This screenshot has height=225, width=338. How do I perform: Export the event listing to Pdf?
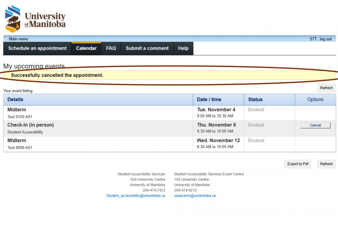point(297,164)
